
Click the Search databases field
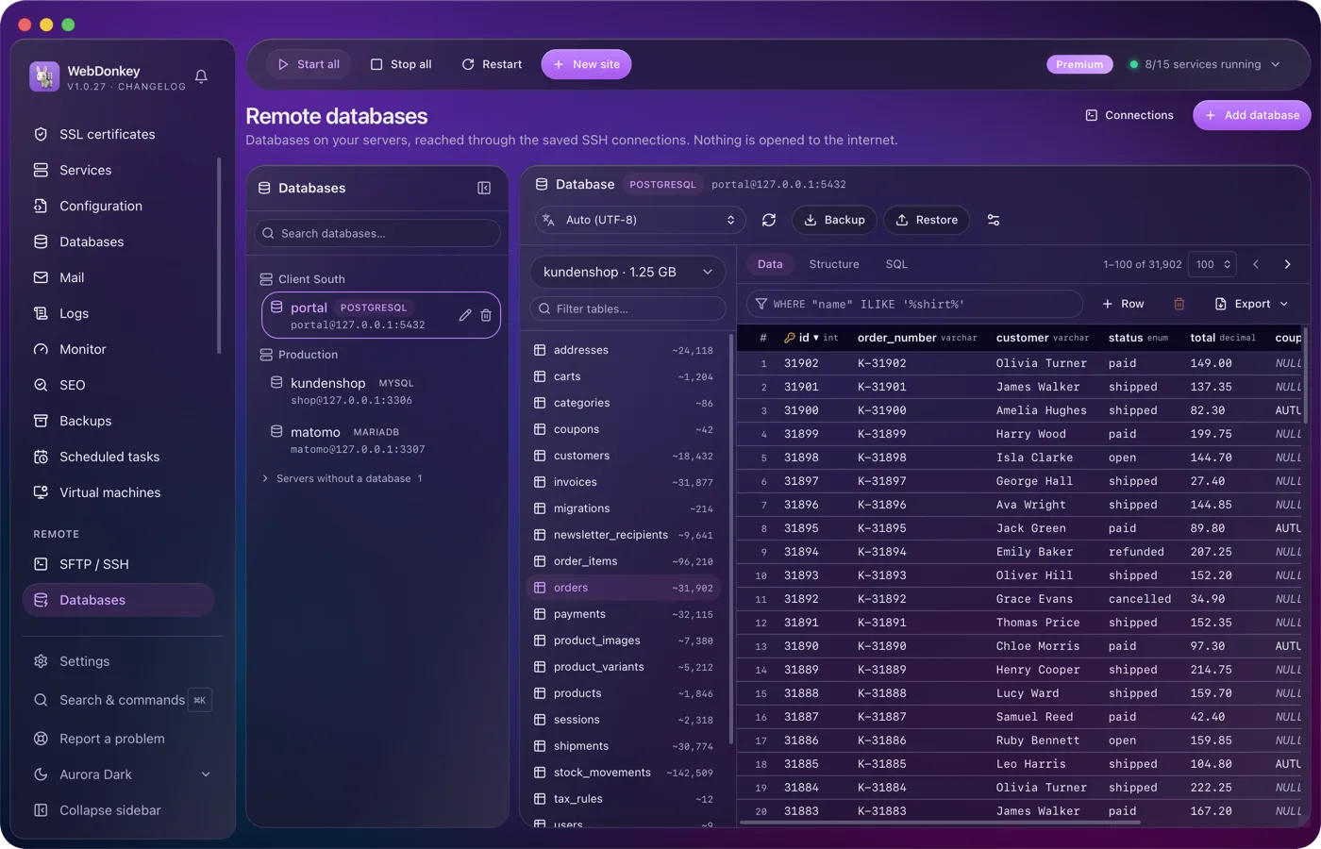tap(377, 233)
